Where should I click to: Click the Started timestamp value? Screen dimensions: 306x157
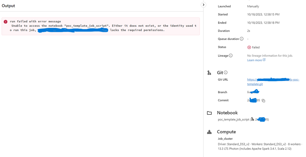263,14
